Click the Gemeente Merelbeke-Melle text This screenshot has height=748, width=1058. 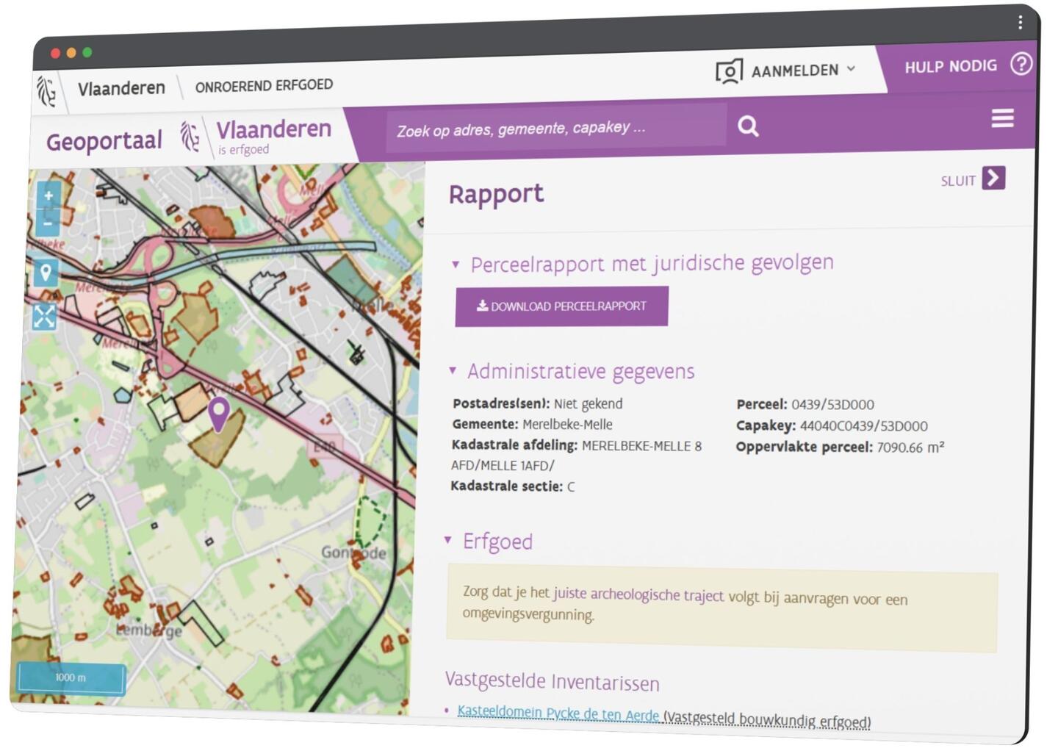tap(532, 425)
